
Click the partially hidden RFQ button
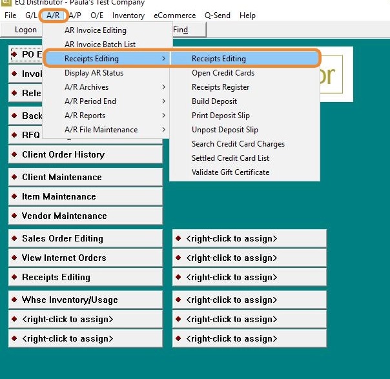25,135
